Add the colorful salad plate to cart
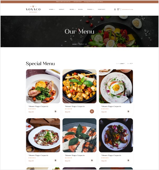Screen dimensions: 159x170 [128, 160]
